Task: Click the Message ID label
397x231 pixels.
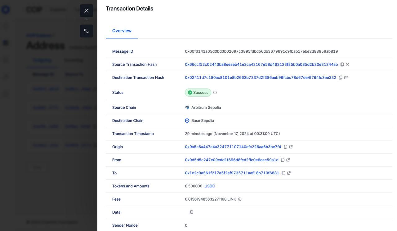Action: tap(123, 51)
